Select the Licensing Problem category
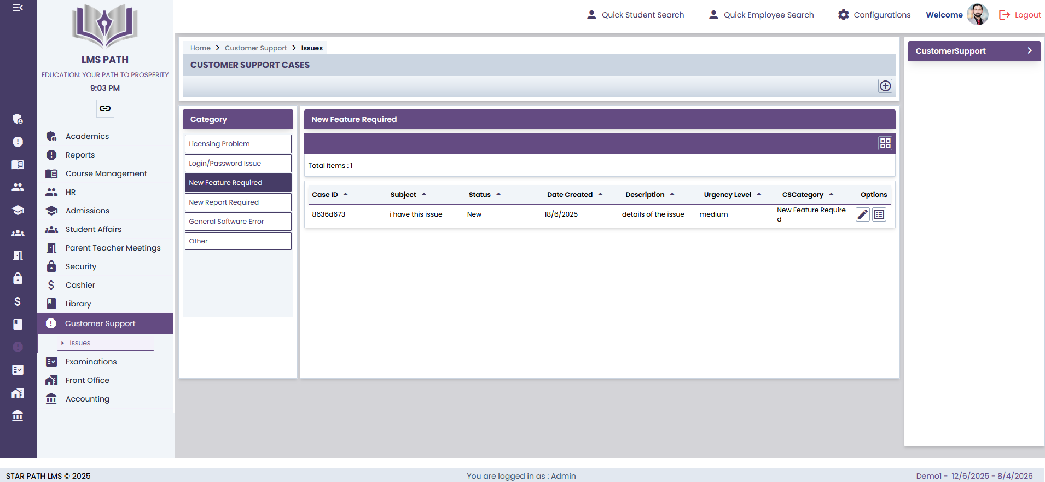This screenshot has height=482, width=1045. (x=238, y=144)
